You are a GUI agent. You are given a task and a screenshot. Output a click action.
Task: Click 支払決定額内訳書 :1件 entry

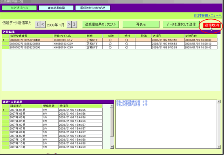[132, 105]
